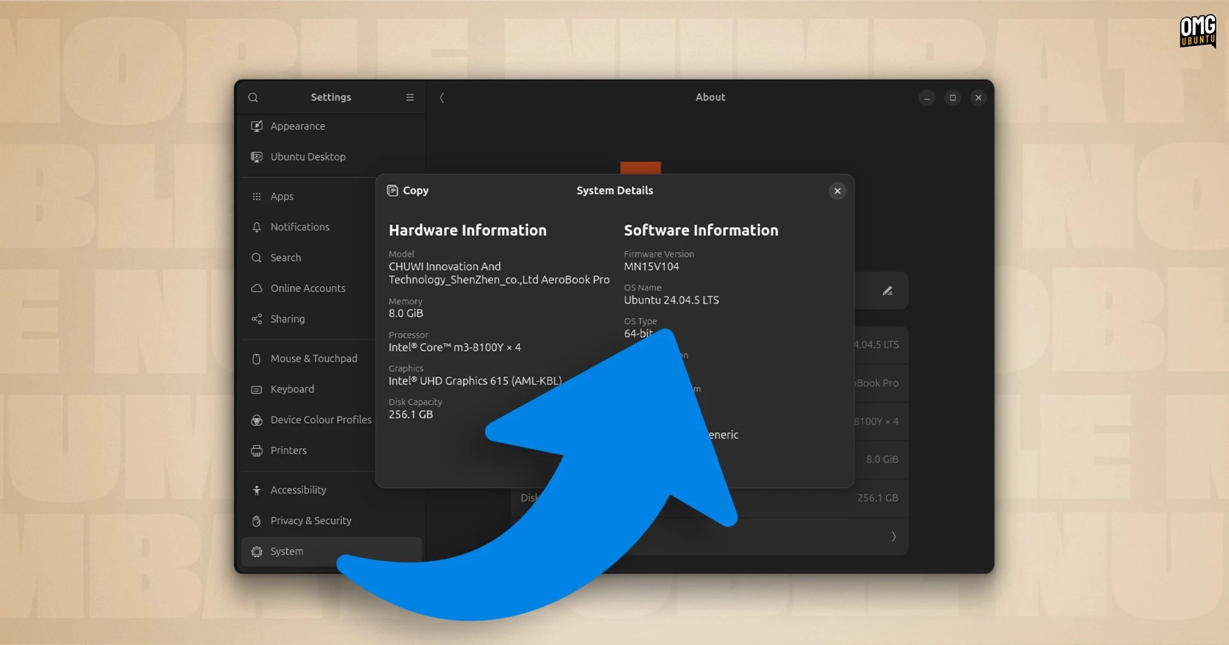Expand the System Details row chevron
Image resolution: width=1229 pixels, height=645 pixels.
[894, 537]
